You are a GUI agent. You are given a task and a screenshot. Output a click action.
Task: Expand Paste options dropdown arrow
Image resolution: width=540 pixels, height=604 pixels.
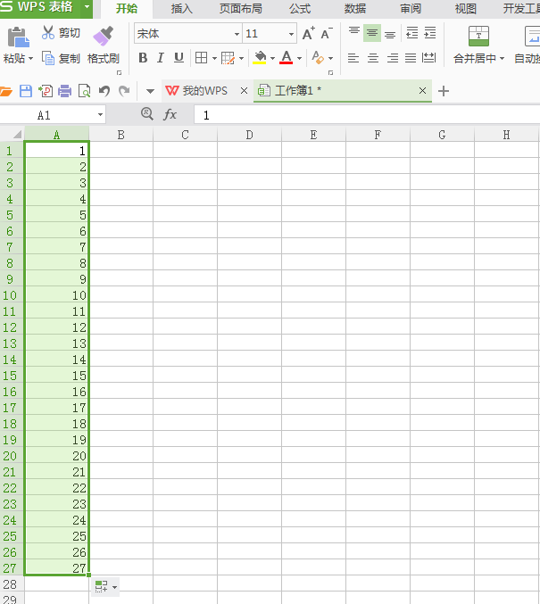pyautogui.click(x=31, y=59)
